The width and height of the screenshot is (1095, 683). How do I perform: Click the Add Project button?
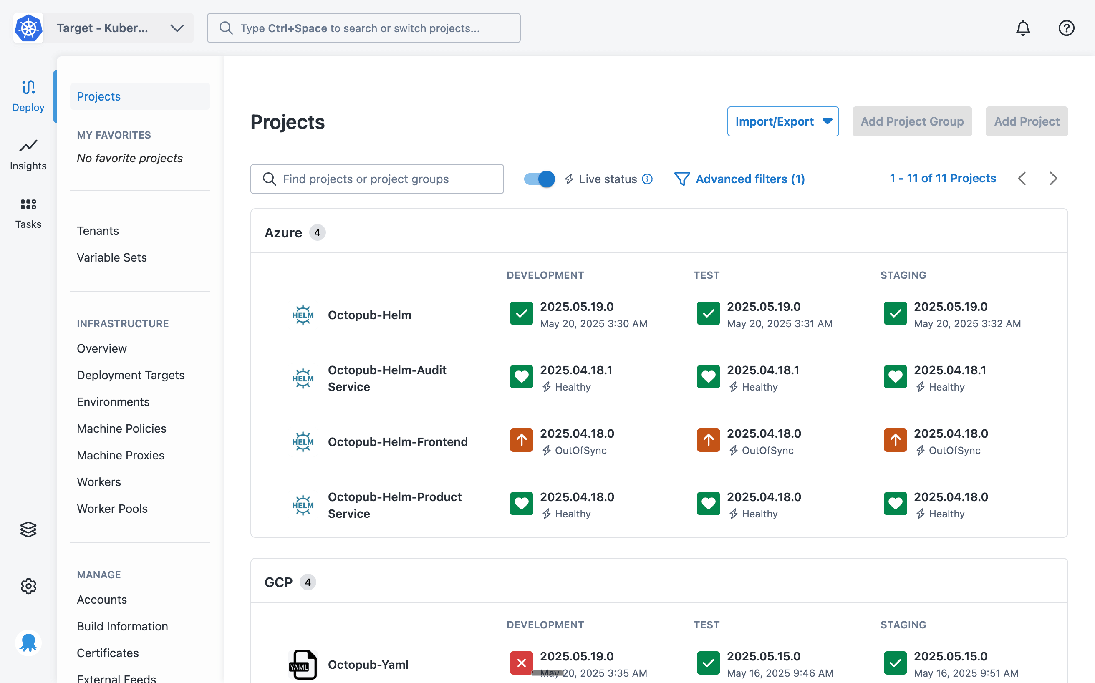(x=1026, y=121)
